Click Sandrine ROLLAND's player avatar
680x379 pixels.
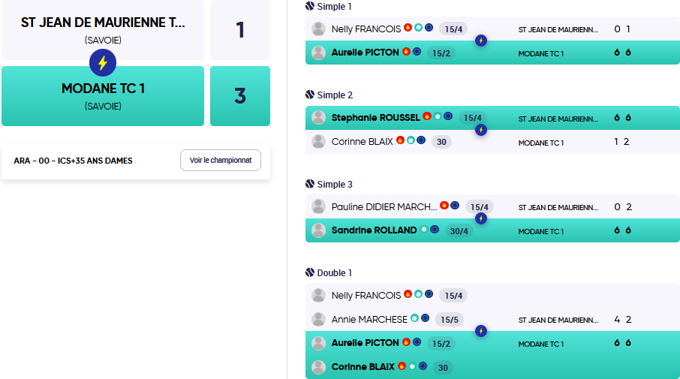(x=318, y=230)
